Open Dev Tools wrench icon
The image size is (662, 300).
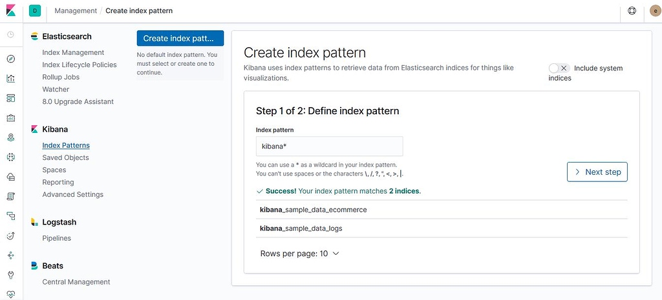point(11,275)
